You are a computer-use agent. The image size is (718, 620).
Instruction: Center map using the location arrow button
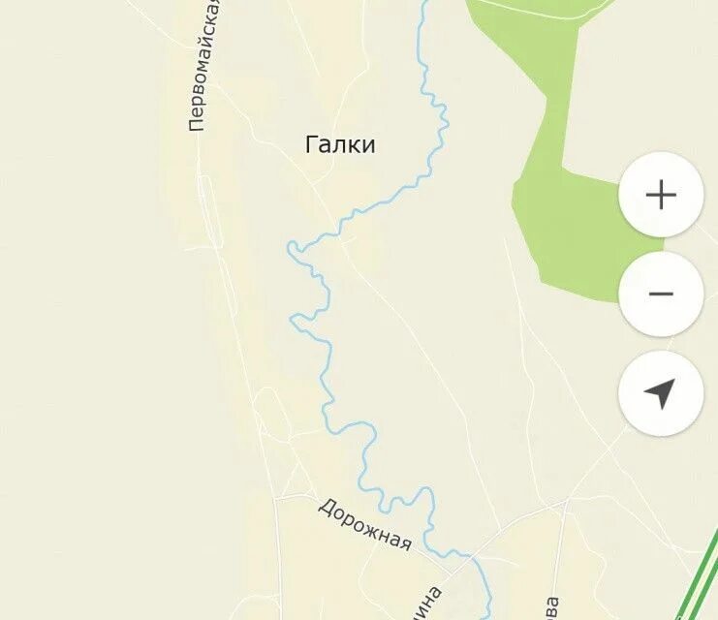pos(661,393)
